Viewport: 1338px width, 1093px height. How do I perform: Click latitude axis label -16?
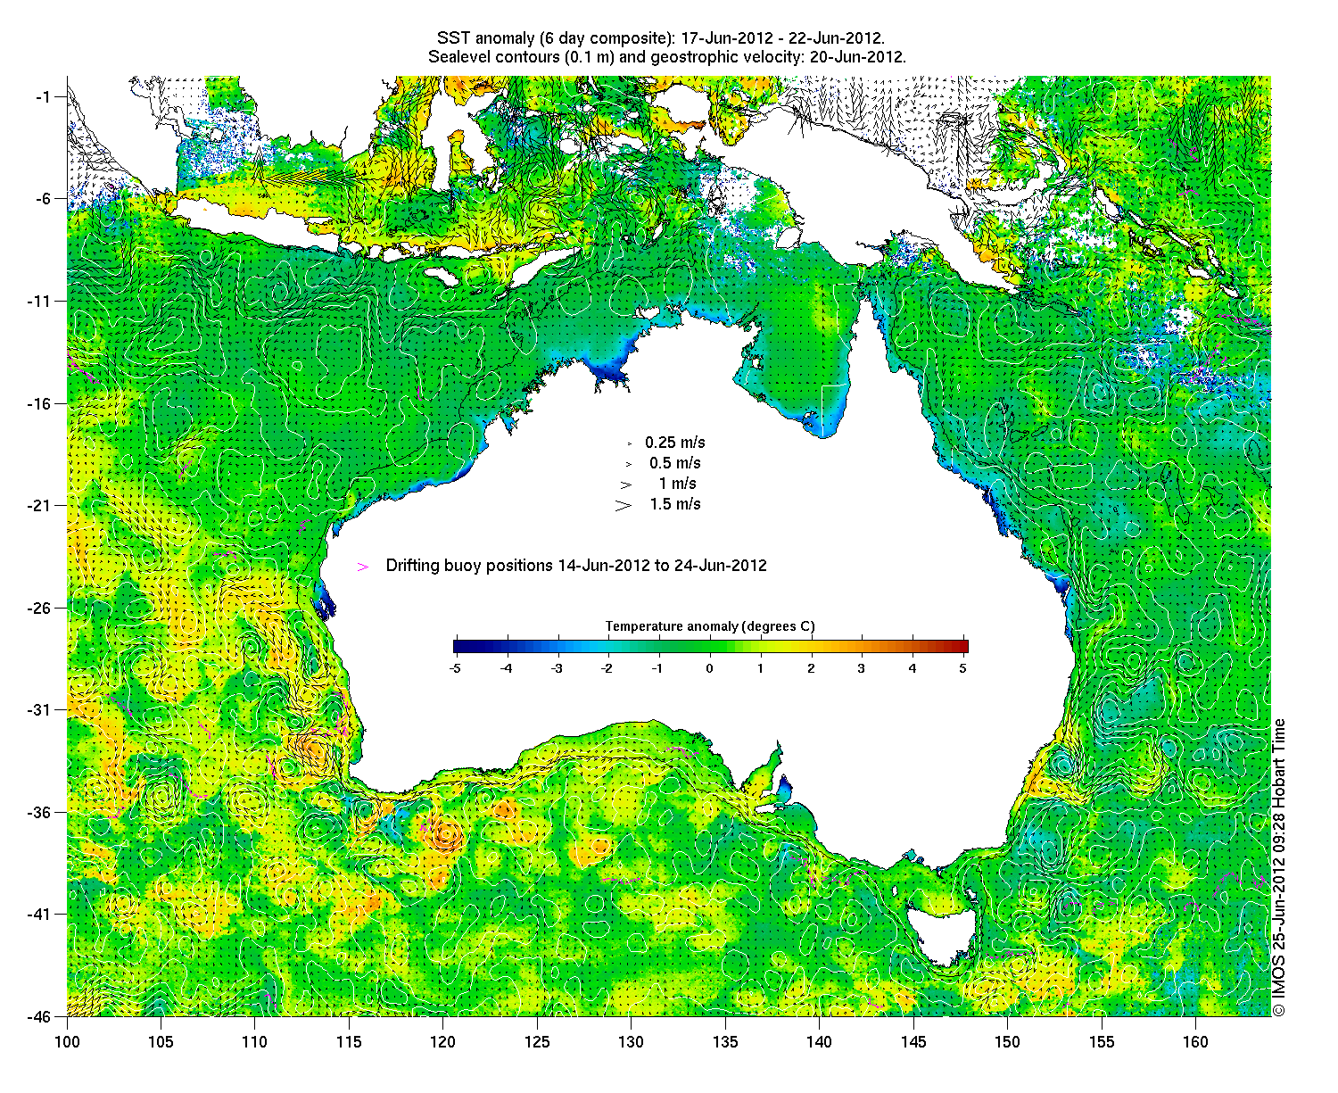tap(40, 403)
